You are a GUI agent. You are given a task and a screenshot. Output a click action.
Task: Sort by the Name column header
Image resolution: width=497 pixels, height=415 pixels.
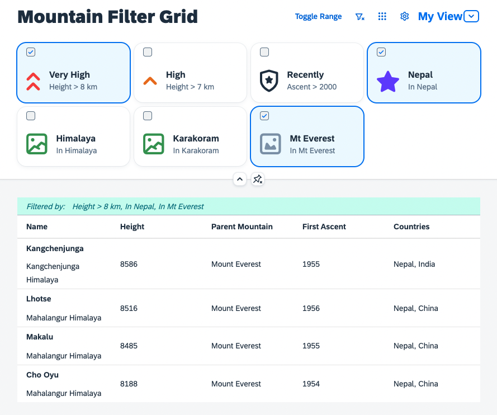pos(37,227)
